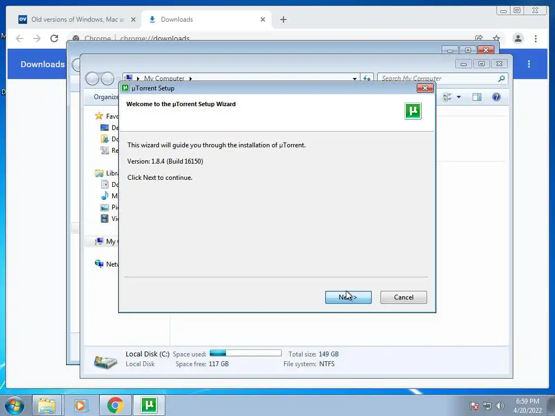Screen dimensions: 555x416
Task: Close the µTorrent Setup dialog
Action: tap(425, 88)
